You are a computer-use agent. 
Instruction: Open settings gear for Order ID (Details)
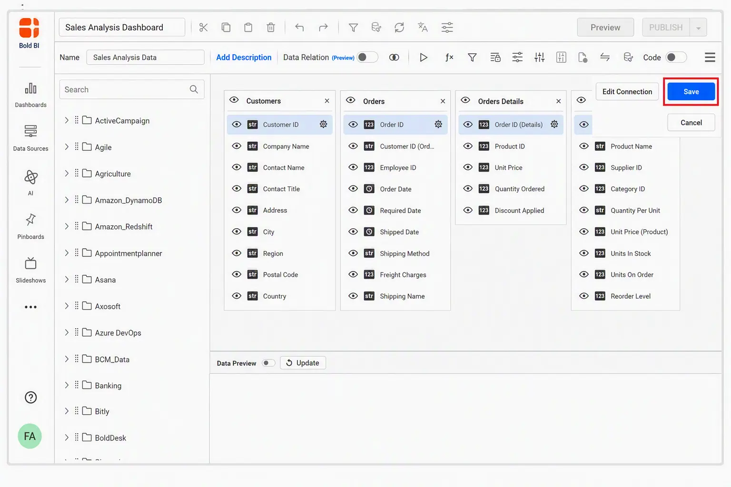[x=554, y=125]
